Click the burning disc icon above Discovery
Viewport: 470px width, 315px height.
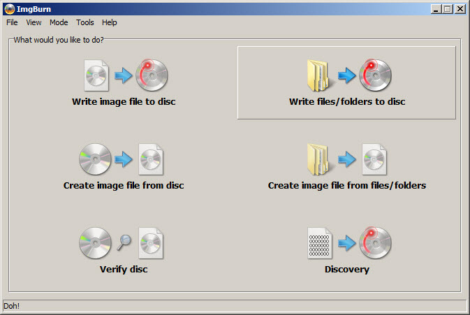[375, 243]
